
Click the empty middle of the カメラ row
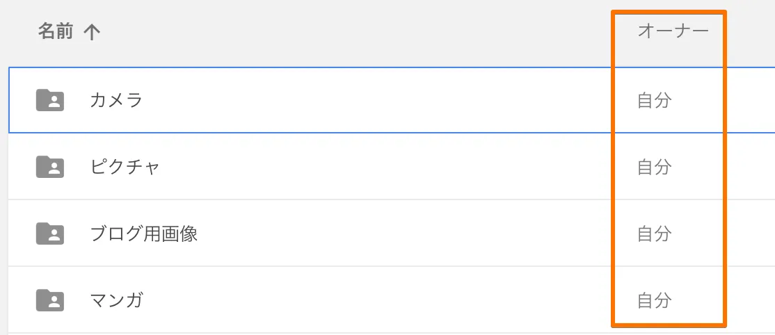376,100
